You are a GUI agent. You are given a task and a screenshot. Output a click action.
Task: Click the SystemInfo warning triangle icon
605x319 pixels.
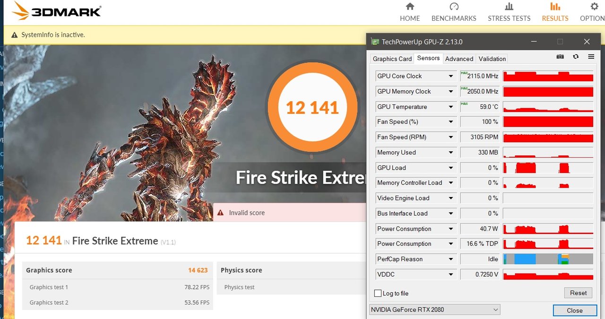[14, 35]
